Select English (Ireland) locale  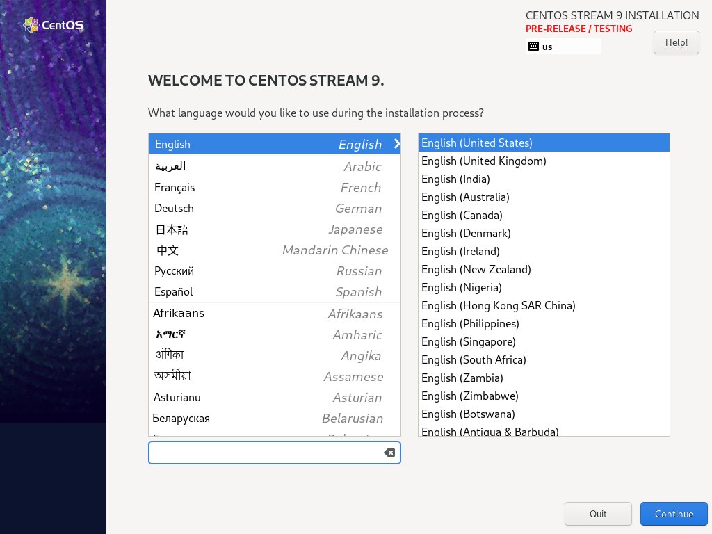(544, 251)
